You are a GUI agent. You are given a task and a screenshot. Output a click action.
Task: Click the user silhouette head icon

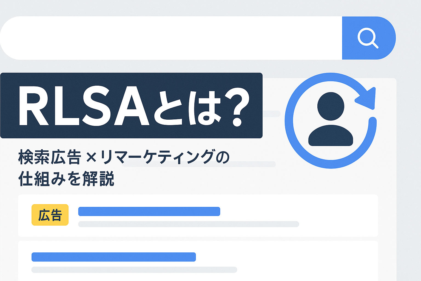331,106
